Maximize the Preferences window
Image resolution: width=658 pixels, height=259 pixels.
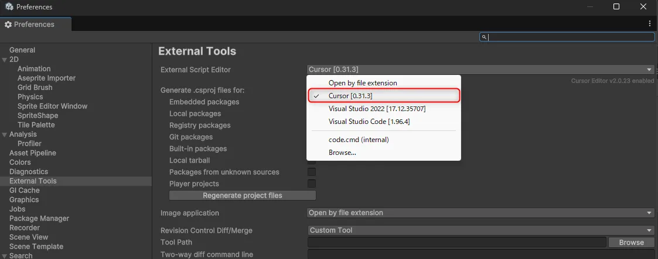[x=616, y=6]
